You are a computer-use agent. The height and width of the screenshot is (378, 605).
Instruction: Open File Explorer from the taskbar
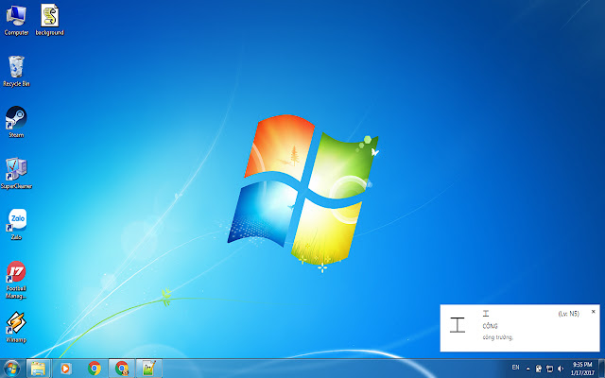click(39, 369)
